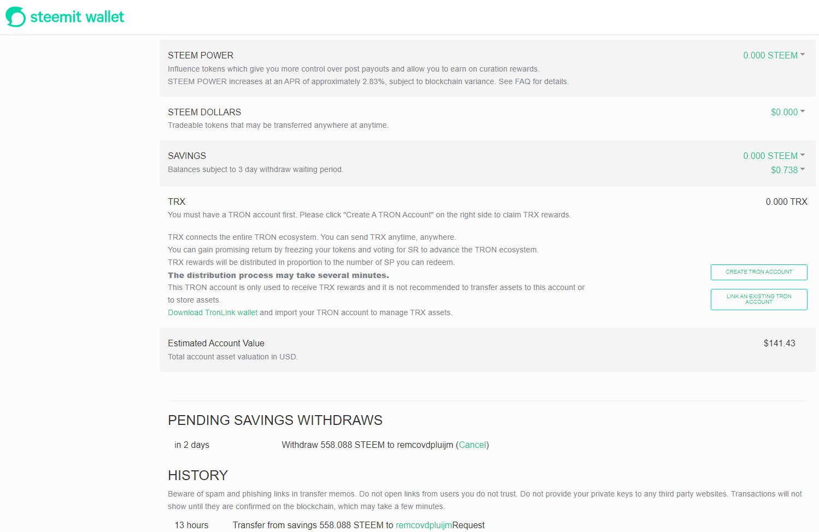The width and height of the screenshot is (819, 532).
Task: Click the "steemit wallet" wordmark text
Action: pos(77,17)
